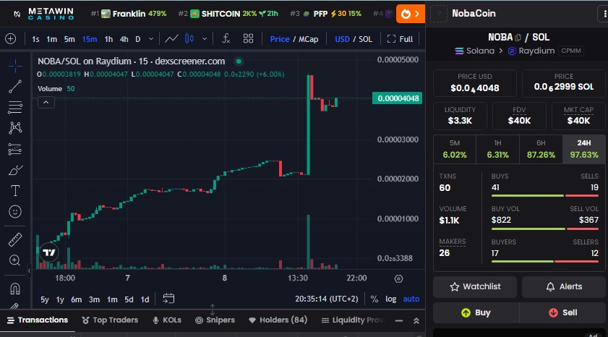
Task: Open price Alerts
Action: pyautogui.click(x=564, y=287)
